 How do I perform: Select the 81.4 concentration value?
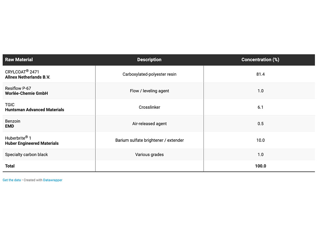(260, 74)
